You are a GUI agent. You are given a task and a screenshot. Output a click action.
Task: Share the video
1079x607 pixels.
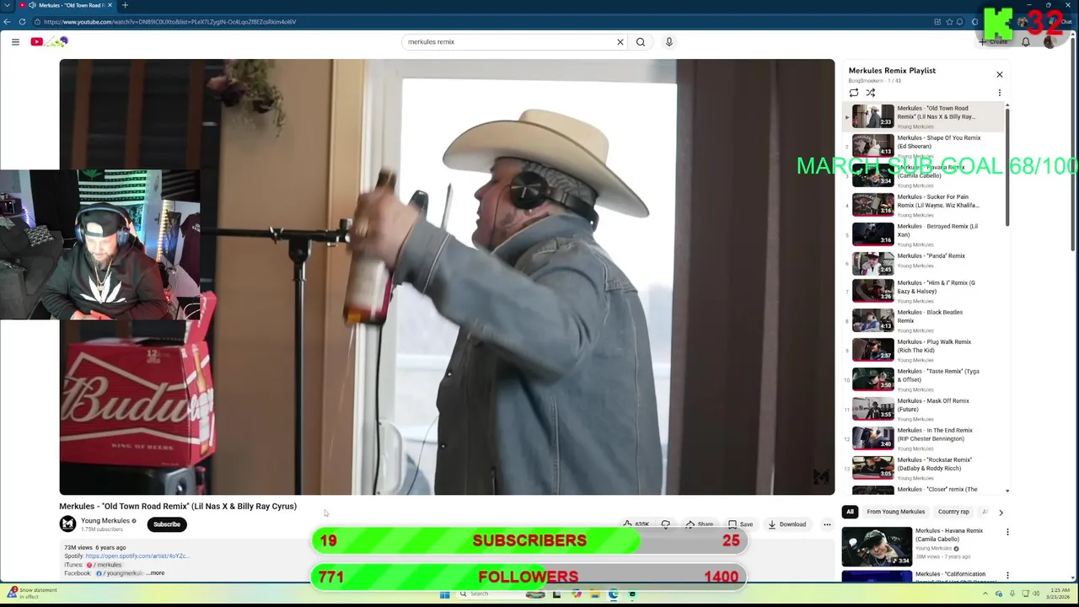[x=699, y=524]
